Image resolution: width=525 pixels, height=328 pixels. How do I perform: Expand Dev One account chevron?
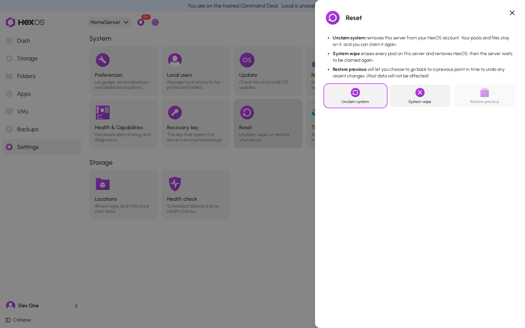point(76,306)
